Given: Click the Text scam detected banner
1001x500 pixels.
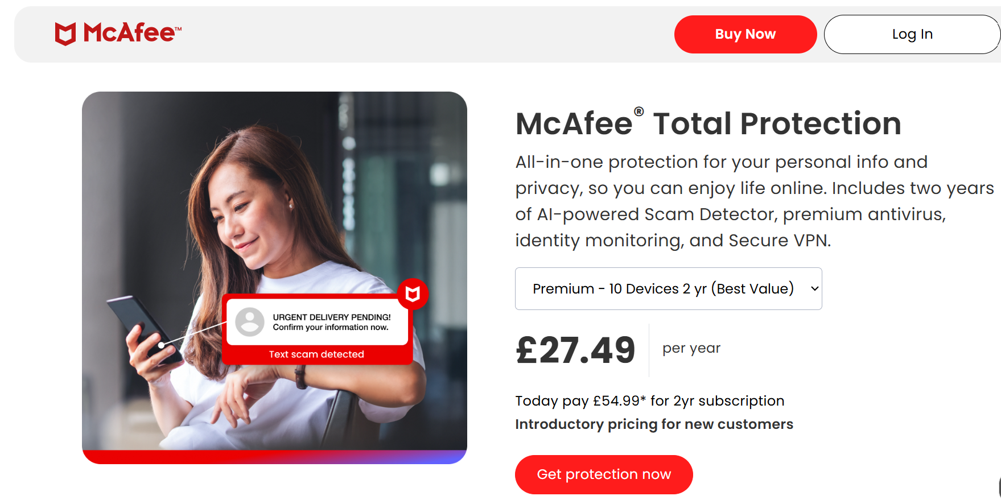Looking at the screenshot, I should point(316,354).
